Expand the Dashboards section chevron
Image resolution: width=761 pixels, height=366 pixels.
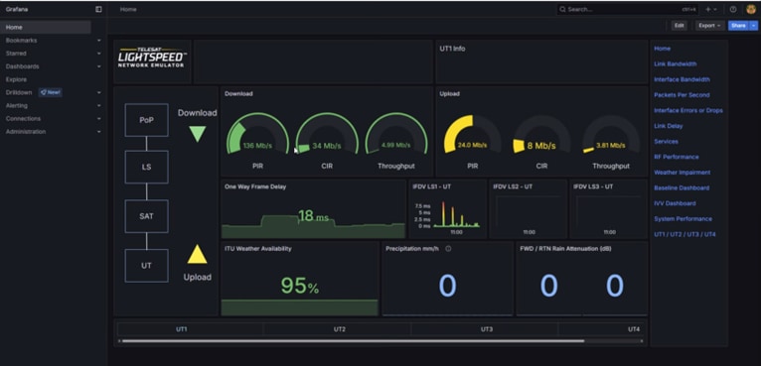point(99,66)
